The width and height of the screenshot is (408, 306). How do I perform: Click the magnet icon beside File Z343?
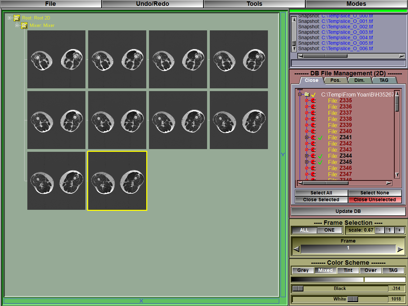pyautogui.click(x=313, y=150)
